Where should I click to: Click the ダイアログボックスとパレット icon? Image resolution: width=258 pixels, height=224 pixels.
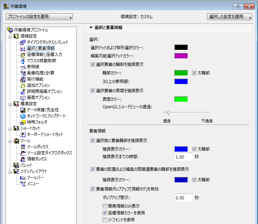click(23, 42)
